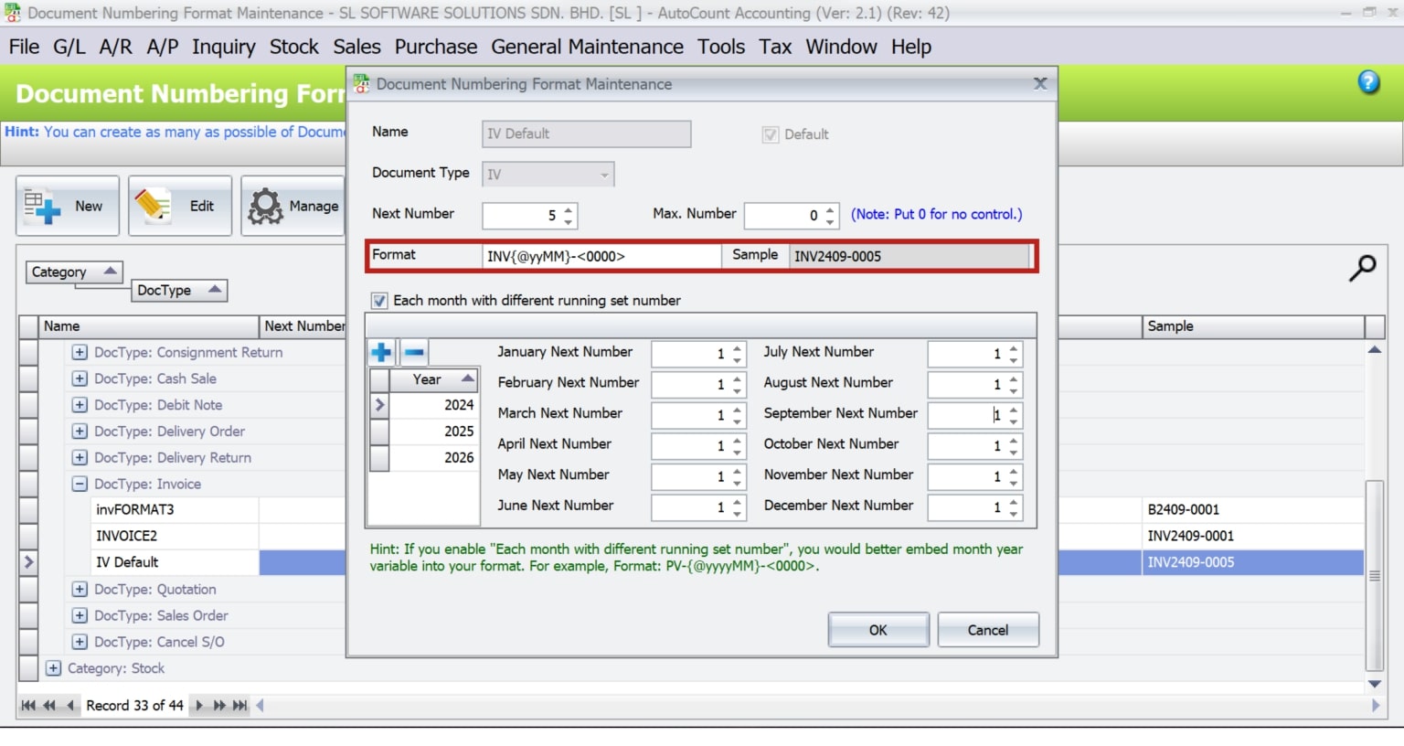The height and width of the screenshot is (746, 1404).
Task: Click the blue plus icon to add a year
Action: click(x=381, y=351)
